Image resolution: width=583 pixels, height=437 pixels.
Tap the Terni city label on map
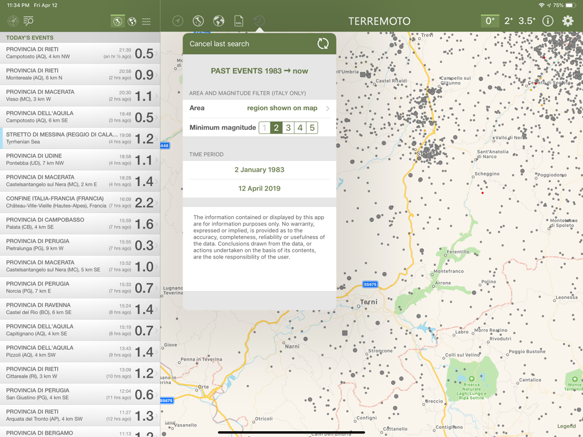pos(368,302)
